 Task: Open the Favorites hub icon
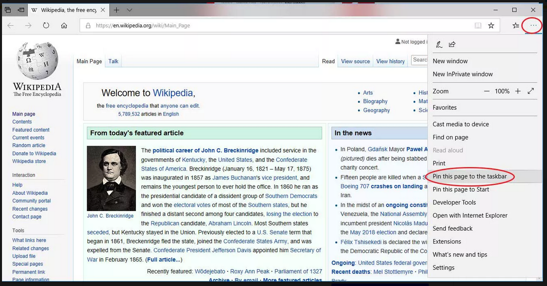(515, 25)
